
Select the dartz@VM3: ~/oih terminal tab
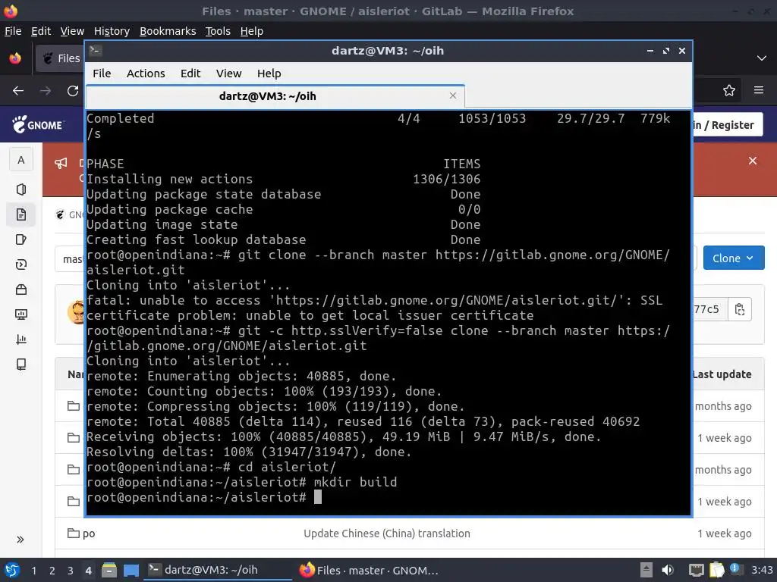pyautogui.click(x=275, y=96)
